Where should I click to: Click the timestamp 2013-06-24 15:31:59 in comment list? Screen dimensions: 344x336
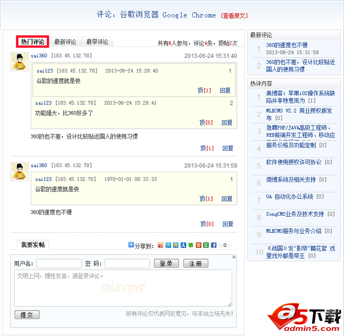[x=211, y=165]
